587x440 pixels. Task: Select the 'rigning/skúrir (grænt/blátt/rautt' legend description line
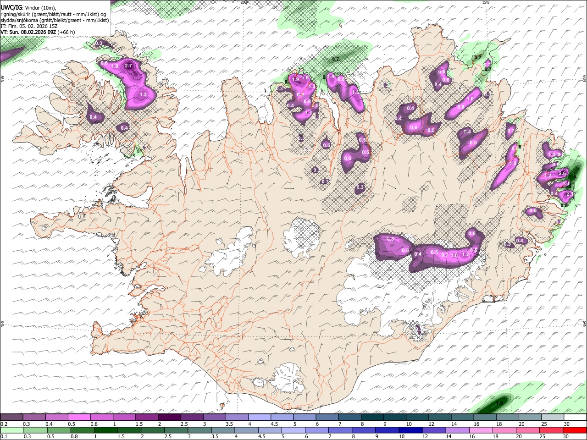tap(53, 14)
